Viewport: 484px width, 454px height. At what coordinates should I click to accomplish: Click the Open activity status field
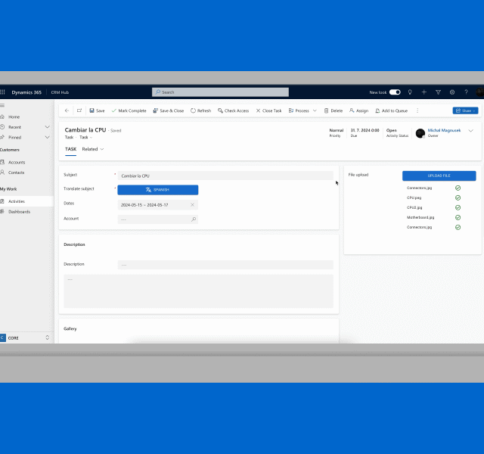397,133
